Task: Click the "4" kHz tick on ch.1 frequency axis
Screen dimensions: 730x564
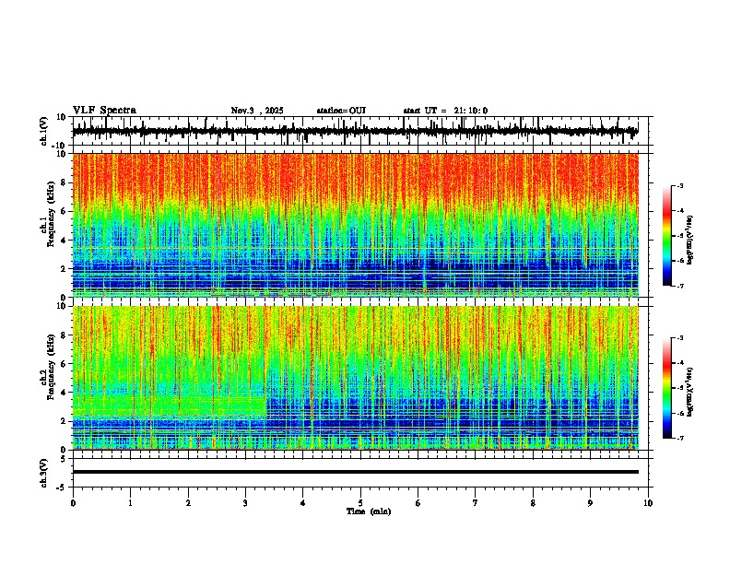Action: click(64, 241)
